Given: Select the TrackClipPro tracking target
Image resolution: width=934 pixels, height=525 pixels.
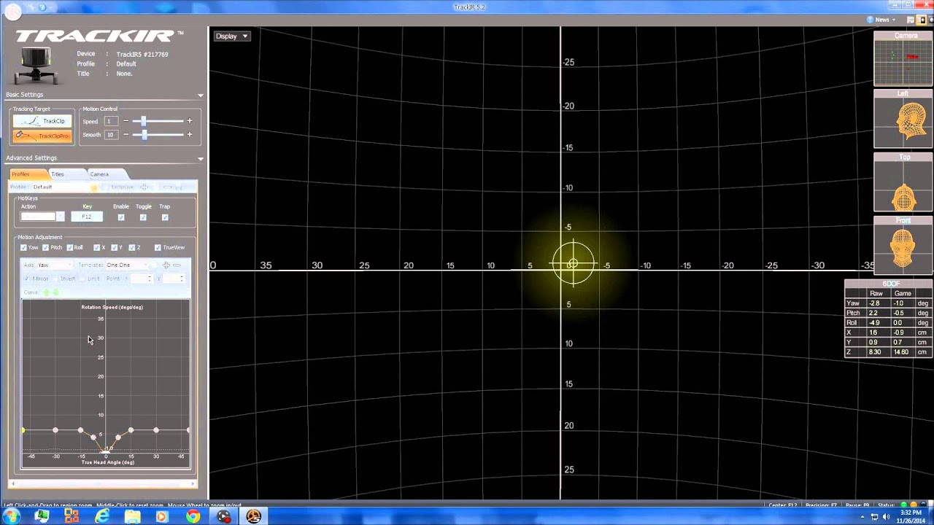Looking at the screenshot, I should click(x=42, y=136).
